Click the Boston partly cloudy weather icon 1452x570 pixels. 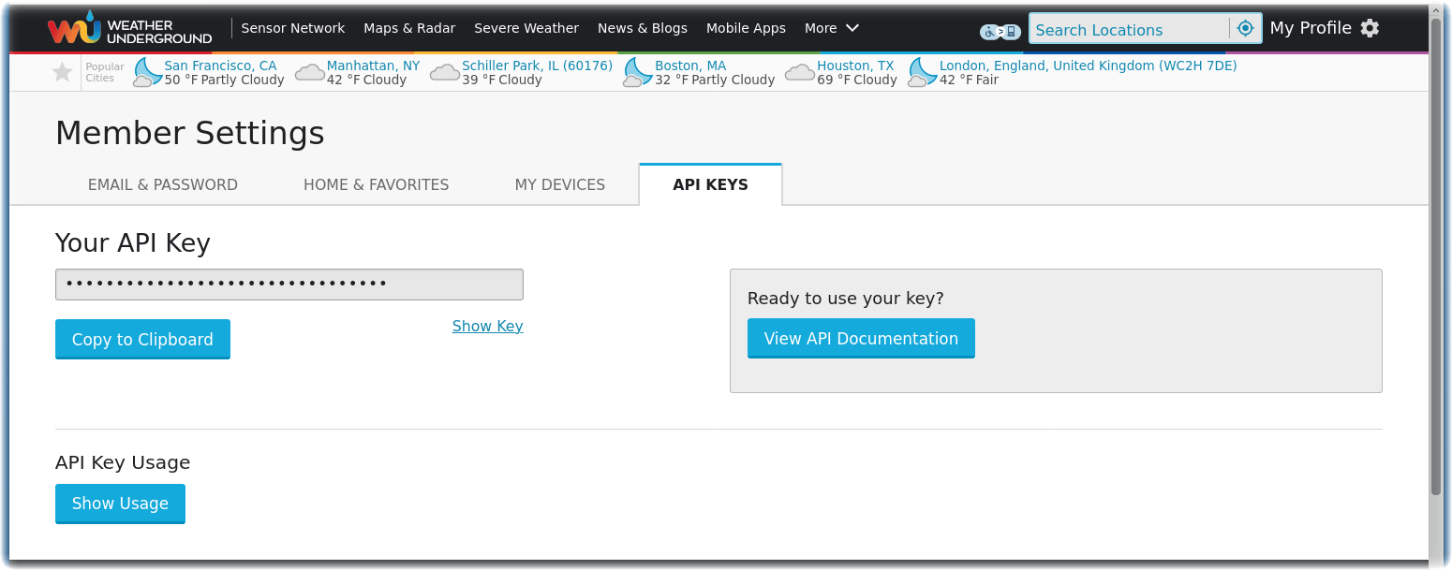tap(637, 71)
